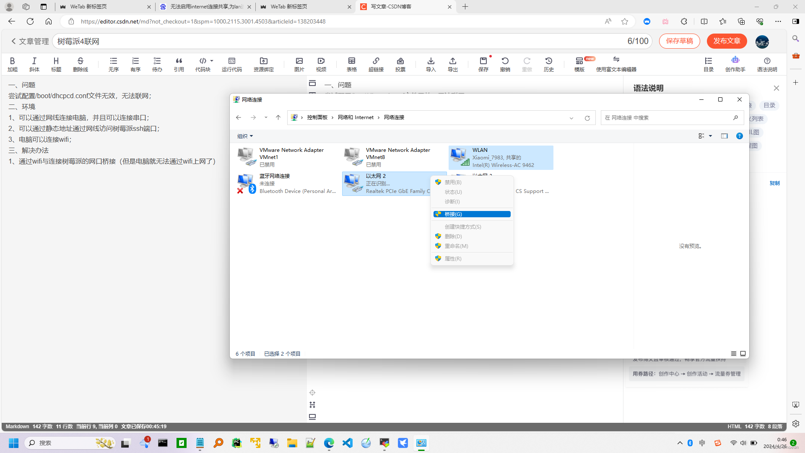This screenshot has width=805, height=453.
Task: Click the 导出 export icon
Action: pos(453,64)
